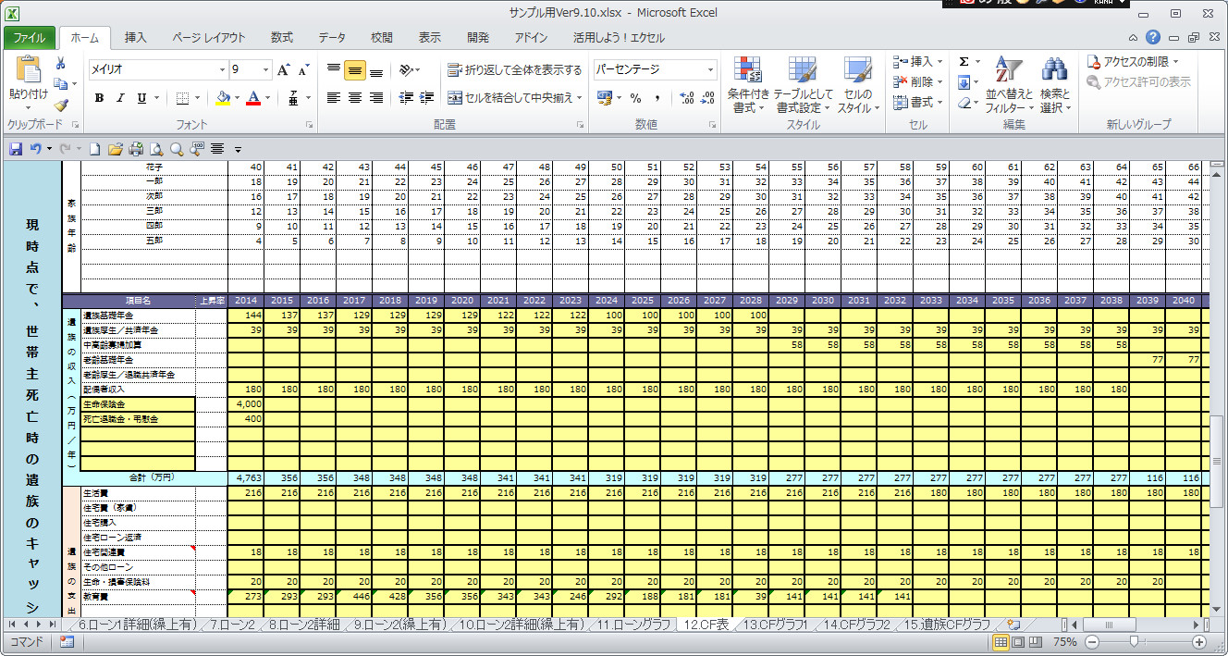Open Find and Select (検索と選択) binoculars
The width and height of the screenshot is (1228, 656).
(1054, 85)
